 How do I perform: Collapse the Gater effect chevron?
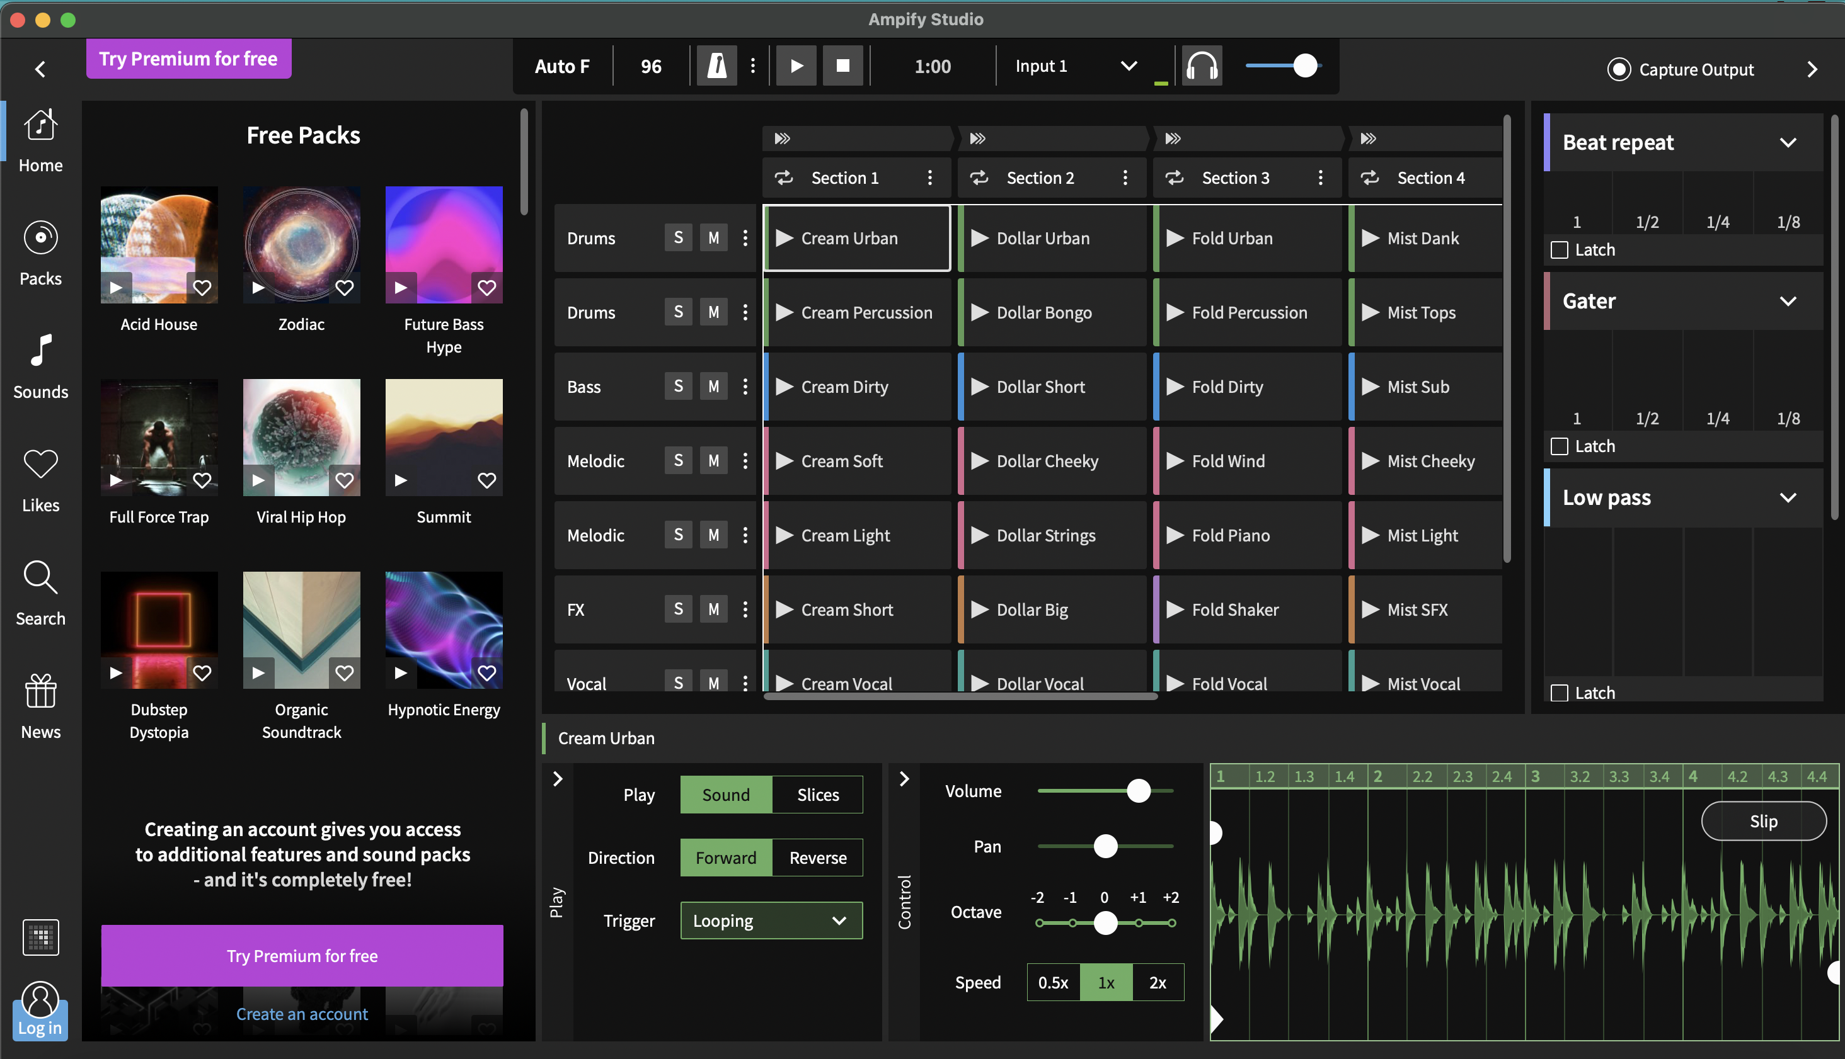click(1788, 301)
